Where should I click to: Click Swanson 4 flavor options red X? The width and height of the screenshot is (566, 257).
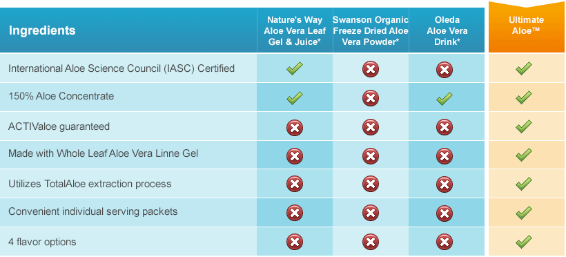(371, 242)
